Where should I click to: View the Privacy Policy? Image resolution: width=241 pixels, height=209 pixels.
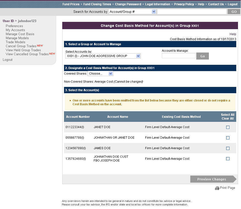[184, 4]
